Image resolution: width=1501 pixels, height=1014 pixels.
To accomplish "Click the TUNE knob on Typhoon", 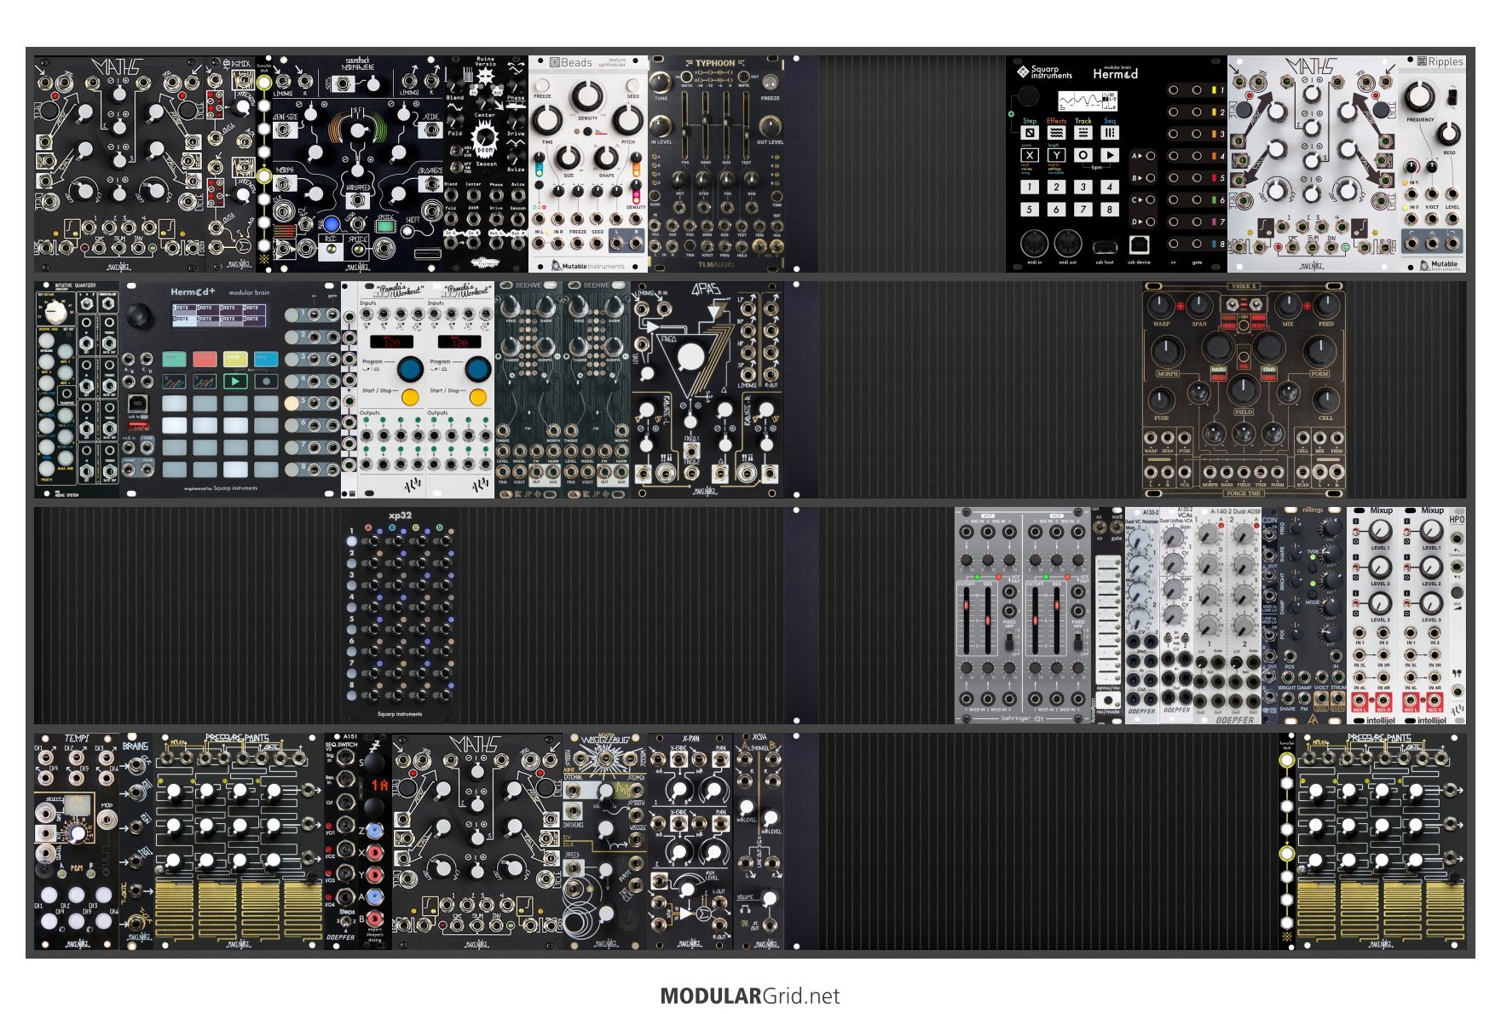I will (x=661, y=83).
